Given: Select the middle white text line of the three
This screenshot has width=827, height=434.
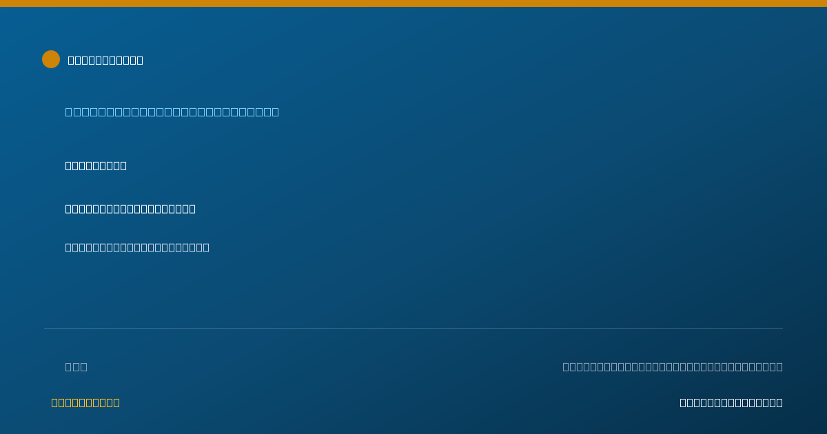Looking at the screenshot, I should pyautogui.click(x=130, y=209).
